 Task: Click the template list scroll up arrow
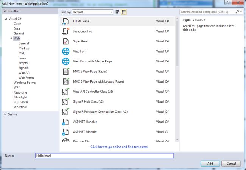177,19
